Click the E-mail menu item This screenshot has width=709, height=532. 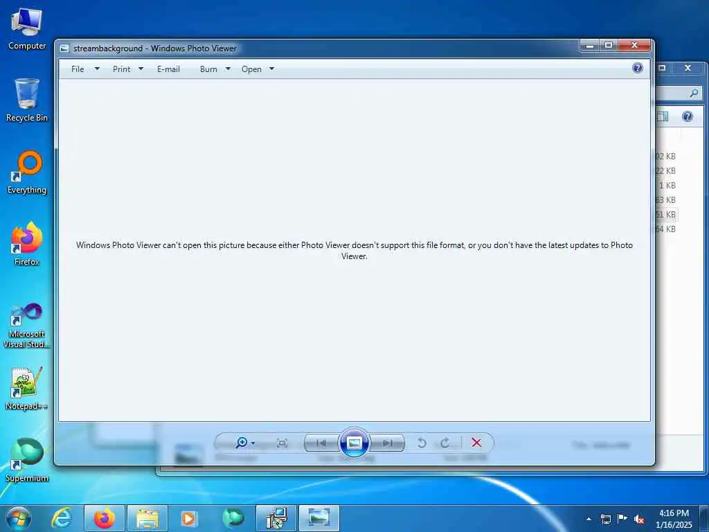[x=168, y=69]
